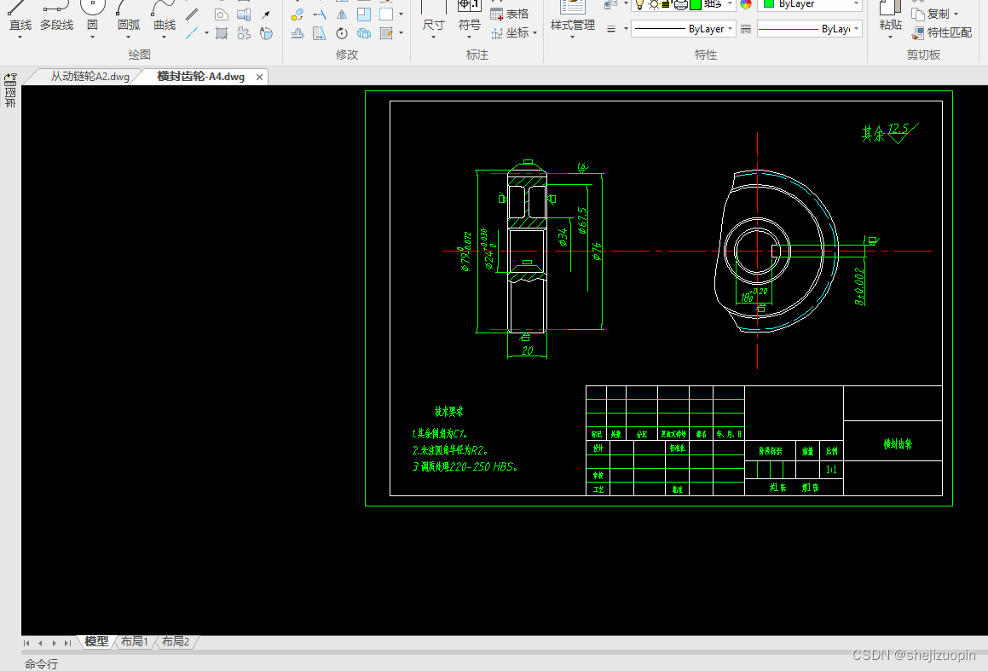The width and height of the screenshot is (988, 671).
Task: Select the 圆 circle tool
Action: tap(92, 17)
